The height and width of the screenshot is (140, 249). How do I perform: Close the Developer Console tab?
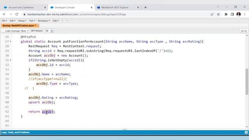coord(92,7)
